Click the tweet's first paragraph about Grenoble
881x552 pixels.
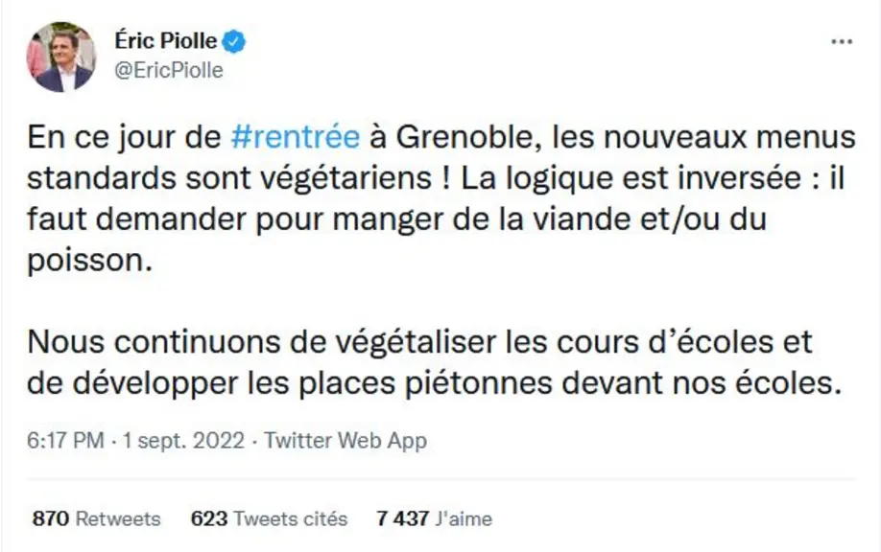(x=441, y=198)
